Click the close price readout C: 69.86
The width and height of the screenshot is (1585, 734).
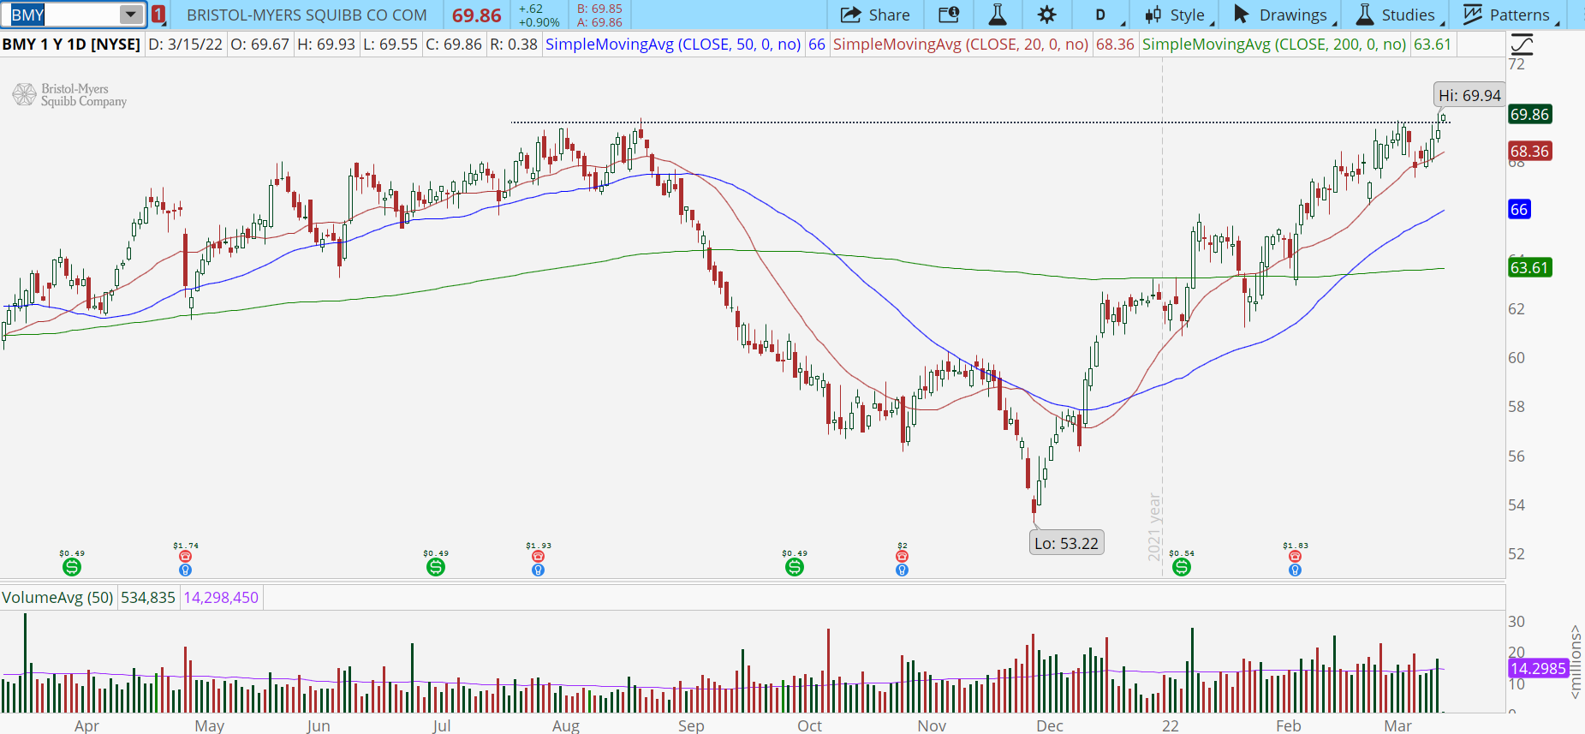[455, 44]
